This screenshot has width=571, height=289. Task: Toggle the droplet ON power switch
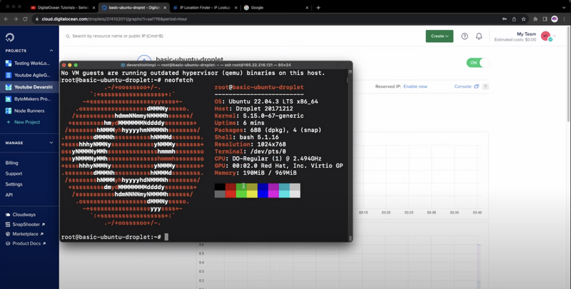click(477, 63)
